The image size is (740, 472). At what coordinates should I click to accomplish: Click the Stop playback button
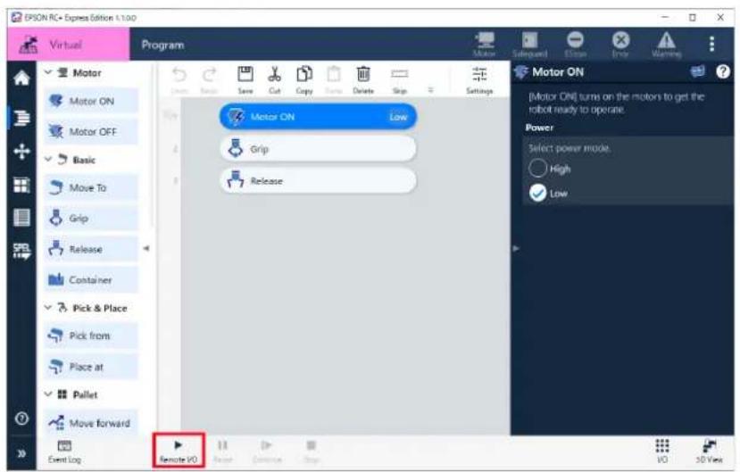[x=311, y=451]
